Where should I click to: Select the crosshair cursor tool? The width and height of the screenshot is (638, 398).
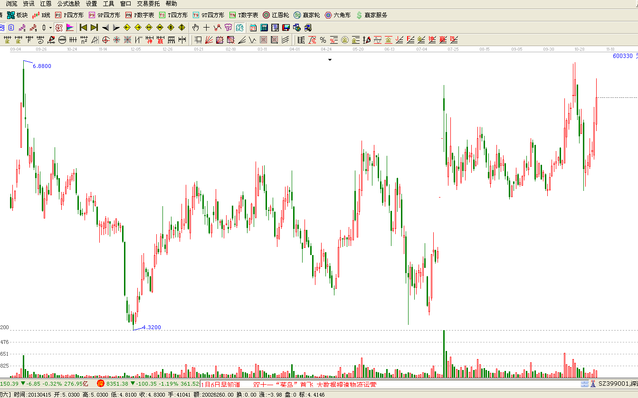tap(206, 28)
